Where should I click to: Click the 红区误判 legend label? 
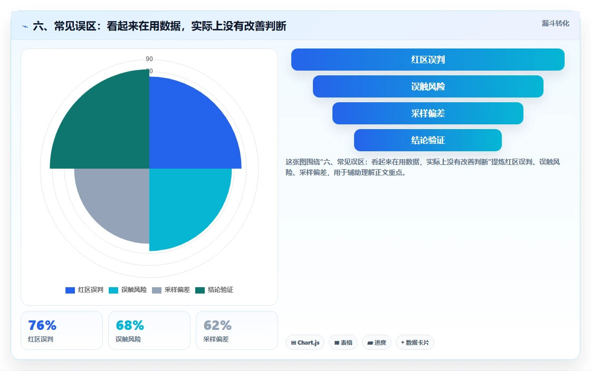(x=90, y=290)
